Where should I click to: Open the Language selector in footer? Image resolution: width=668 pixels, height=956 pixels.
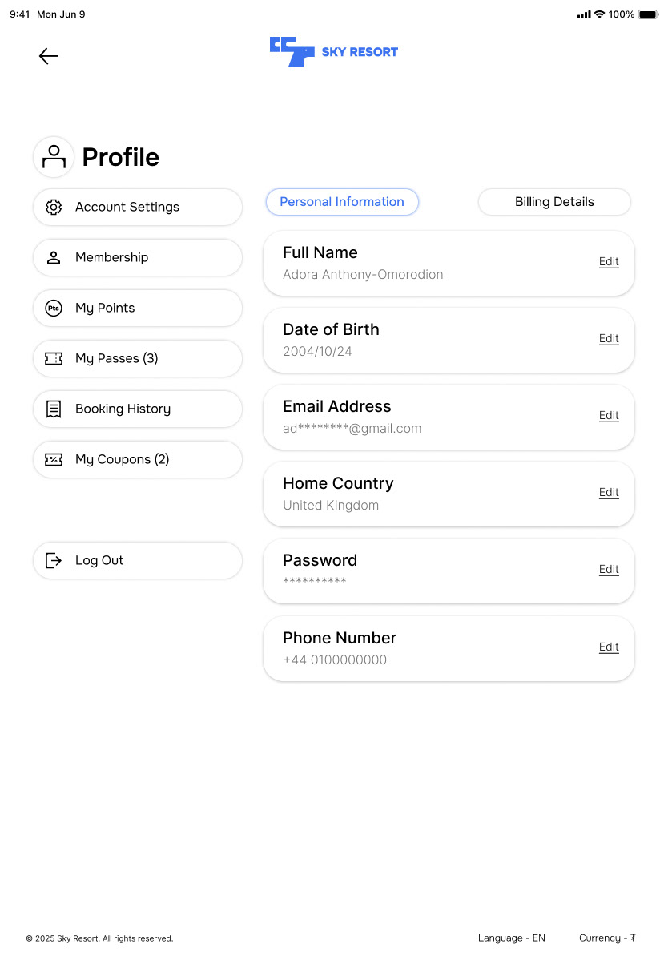(512, 938)
